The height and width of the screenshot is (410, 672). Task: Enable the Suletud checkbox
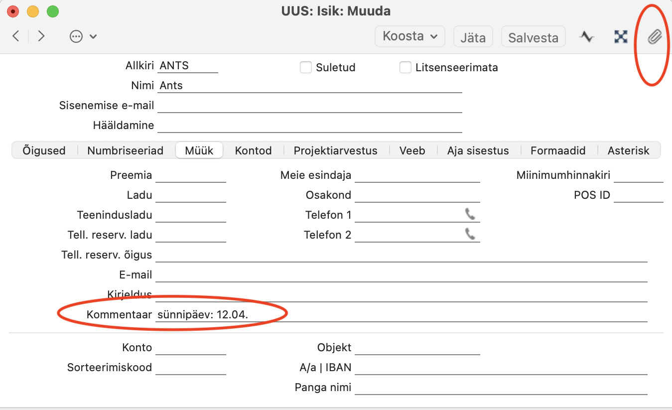coord(306,67)
